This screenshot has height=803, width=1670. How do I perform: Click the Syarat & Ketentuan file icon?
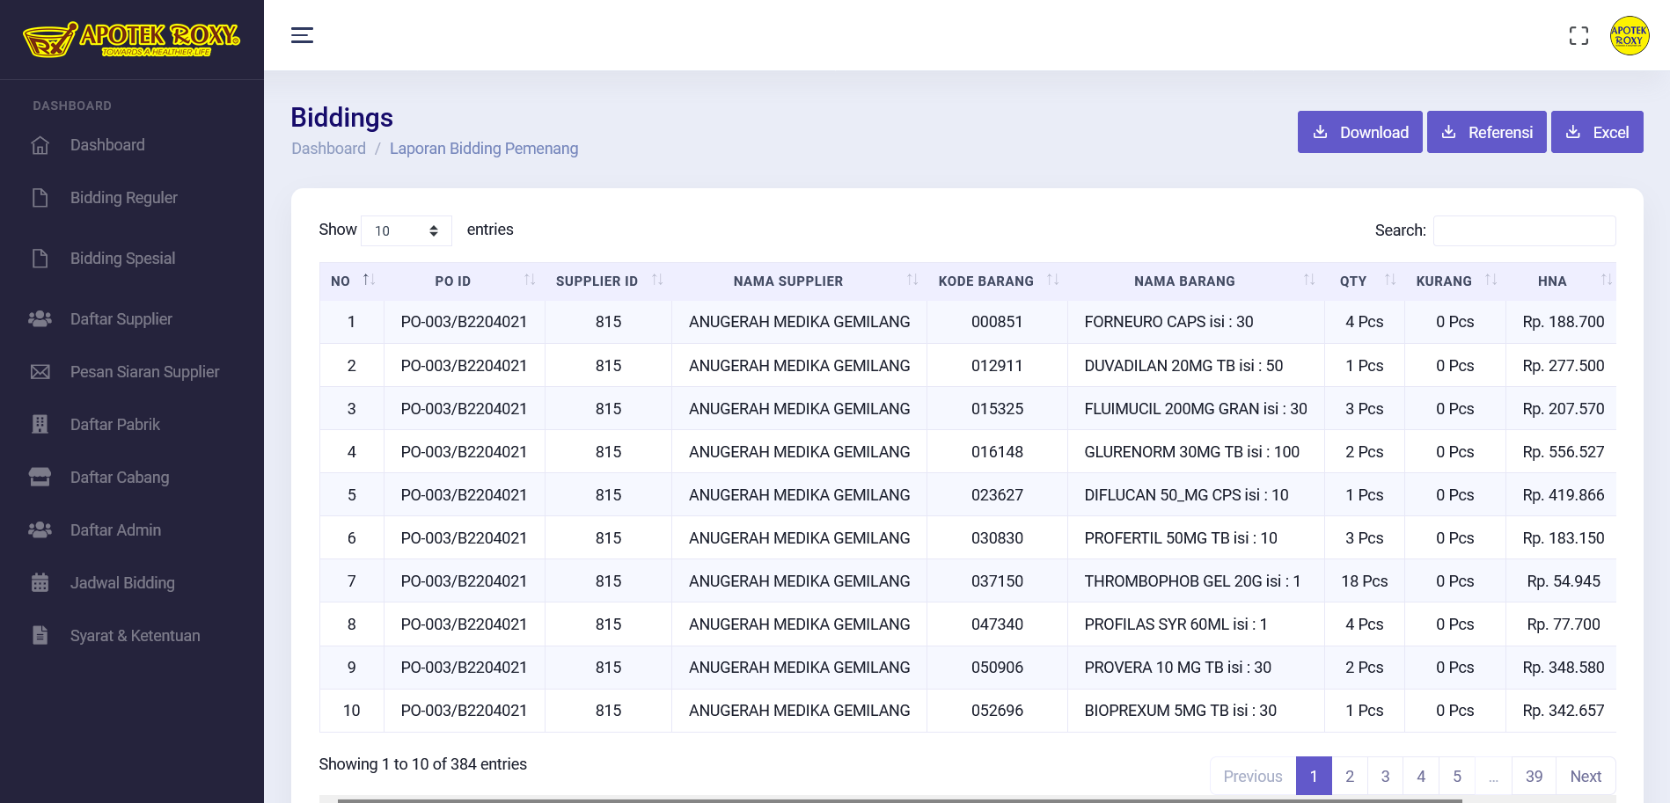[40, 636]
